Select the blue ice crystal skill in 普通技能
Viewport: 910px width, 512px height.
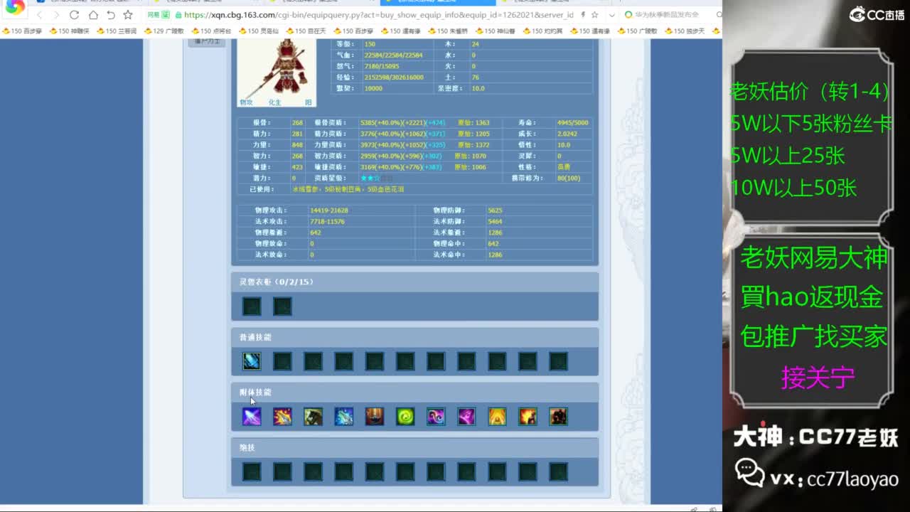click(252, 361)
